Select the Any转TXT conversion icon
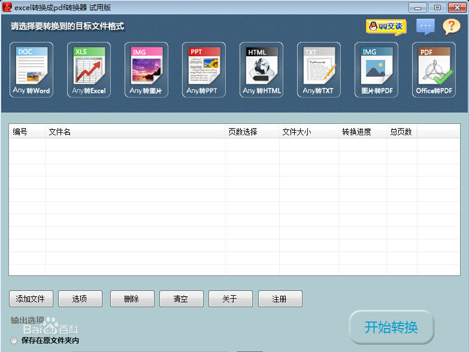The image size is (469, 352). [319, 69]
